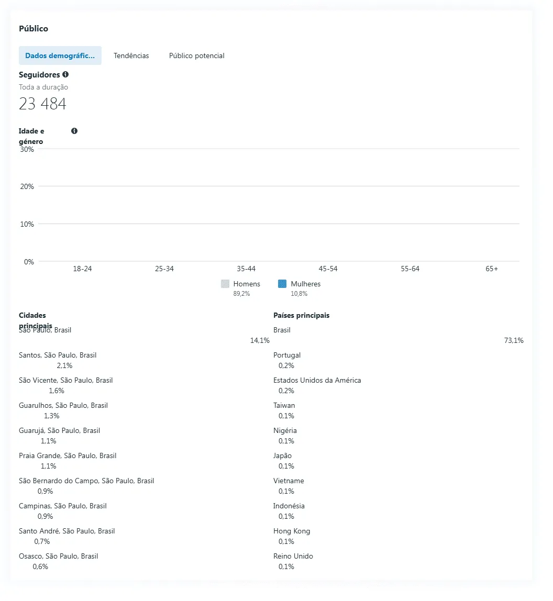Screen dimensions: 553x601
Task: Click info icon next to Seguidores
Action: (x=65, y=74)
